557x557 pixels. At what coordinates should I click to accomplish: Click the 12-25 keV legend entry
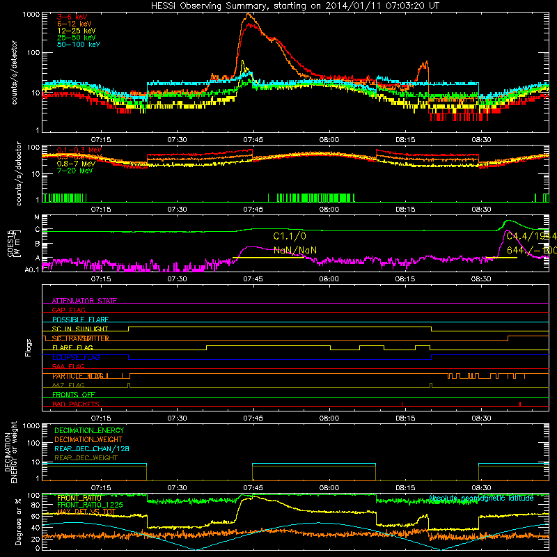(77, 31)
